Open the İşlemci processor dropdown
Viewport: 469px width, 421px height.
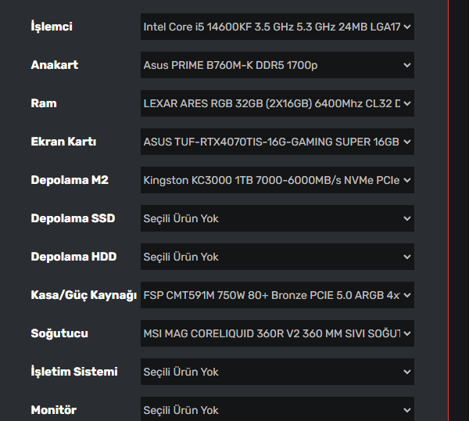tap(277, 27)
